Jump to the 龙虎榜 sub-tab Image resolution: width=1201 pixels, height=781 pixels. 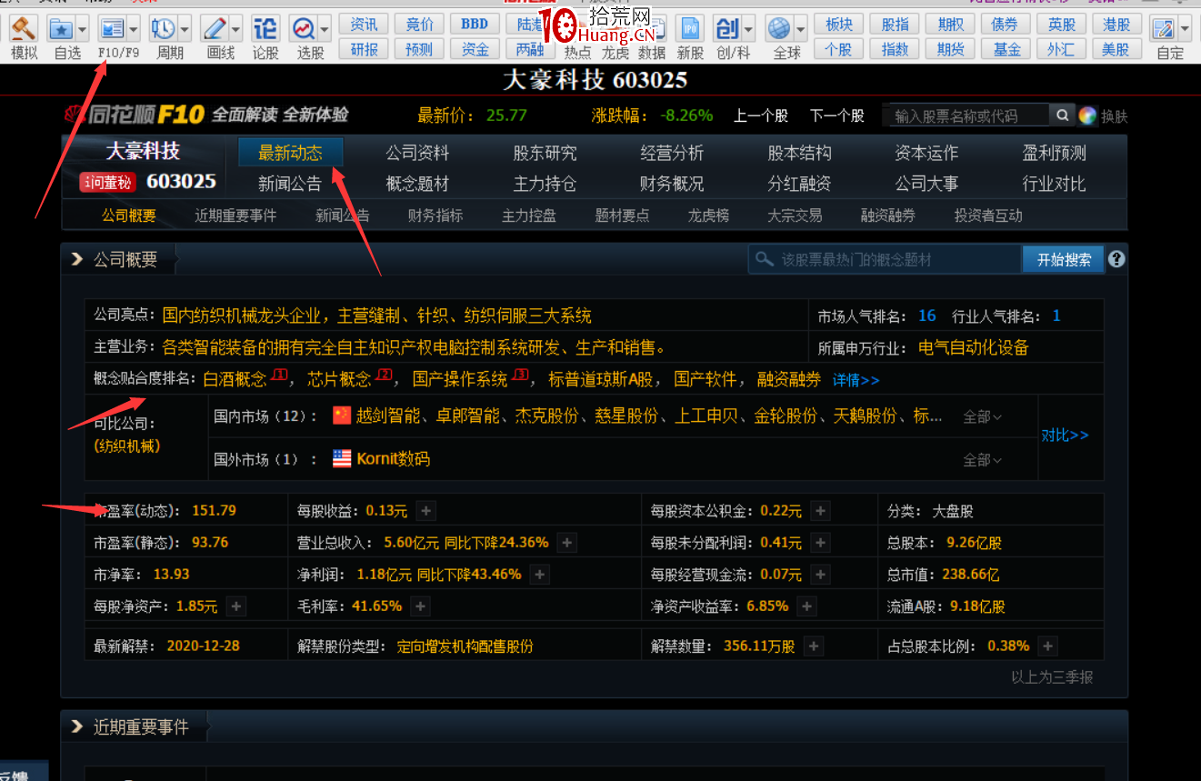708,215
